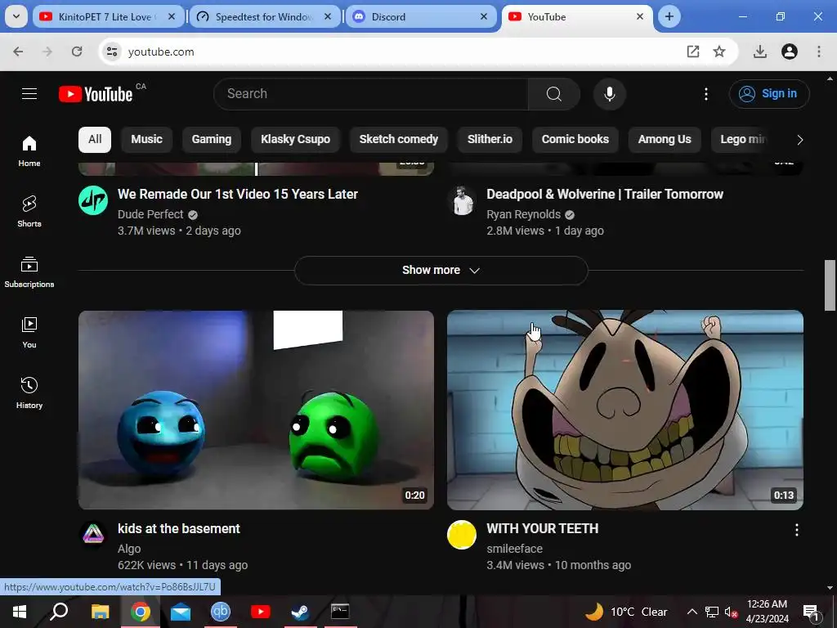The image size is (837, 628).
Task: Open Ryan Reynolds channel avatar
Action: [463, 200]
